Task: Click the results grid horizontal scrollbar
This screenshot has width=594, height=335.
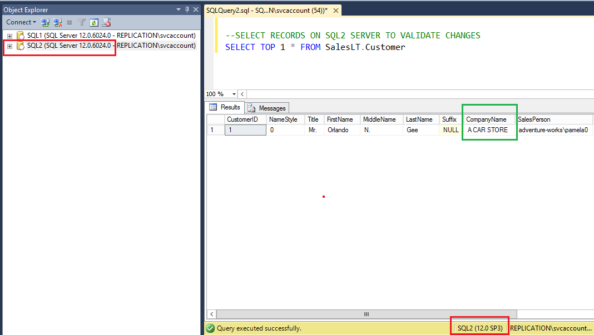Action: coord(366,314)
